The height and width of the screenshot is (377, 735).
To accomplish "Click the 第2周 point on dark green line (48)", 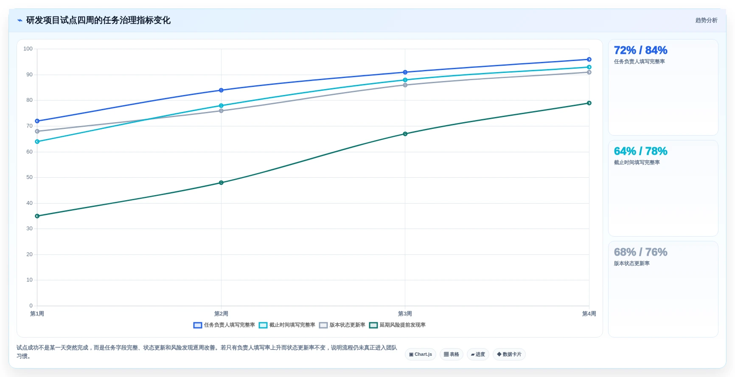I will click(x=221, y=183).
